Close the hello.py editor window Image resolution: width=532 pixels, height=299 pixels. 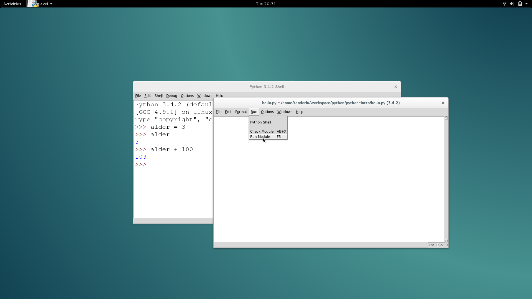pyautogui.click(x=443, y=103)
